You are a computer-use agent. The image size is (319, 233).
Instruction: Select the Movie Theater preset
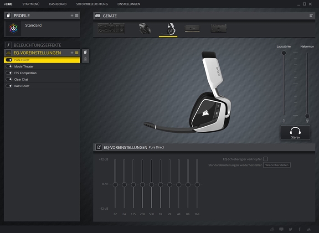point(42,66)
